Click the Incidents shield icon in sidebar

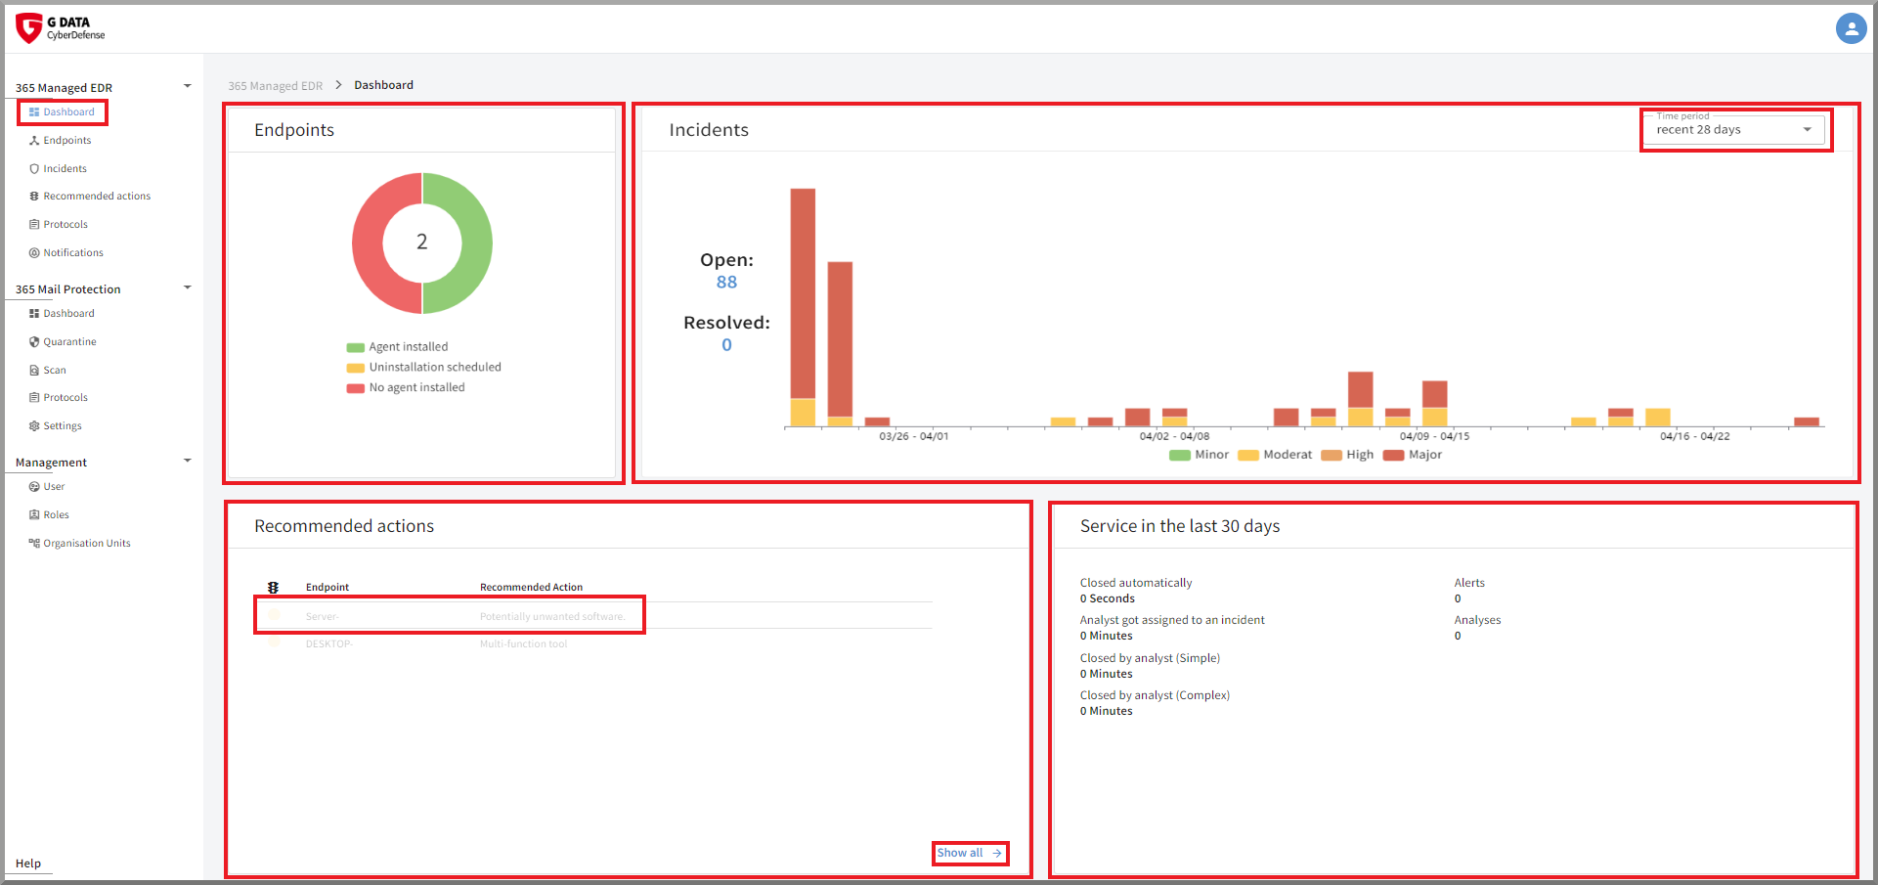pyautogui.click(x=34, y=169)
